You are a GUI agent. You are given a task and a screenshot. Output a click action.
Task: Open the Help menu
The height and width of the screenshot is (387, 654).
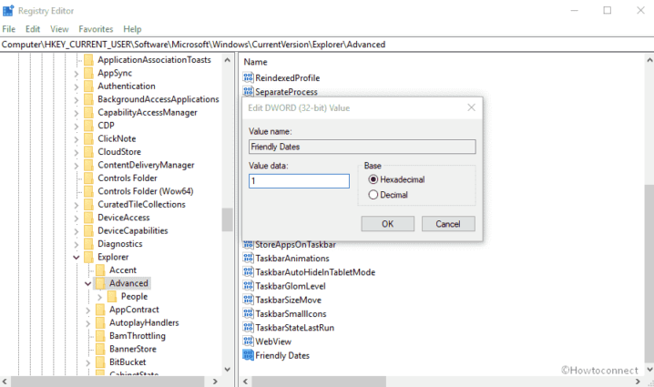coord(132,29)
